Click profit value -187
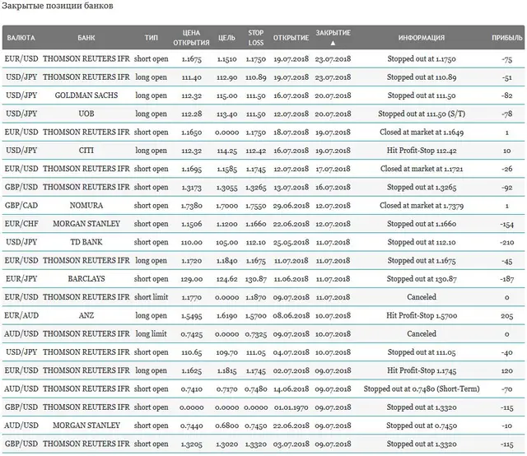The width and height of the screenshot is (527, 456). point(507,279)
